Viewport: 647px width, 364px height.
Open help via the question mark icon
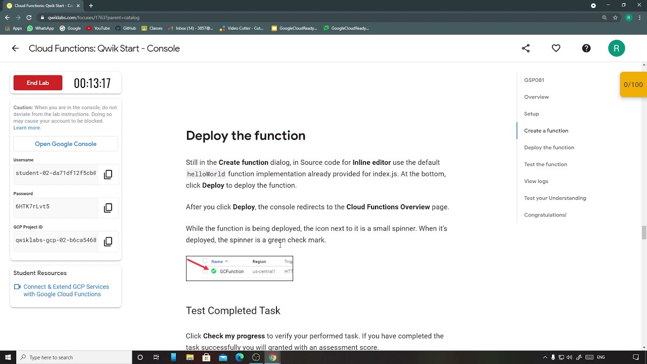(586, 49)
